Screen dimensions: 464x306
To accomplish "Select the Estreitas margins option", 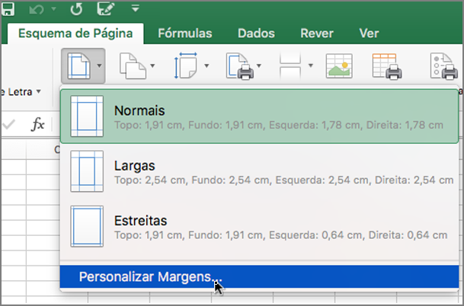I will [x=260, y=227].
